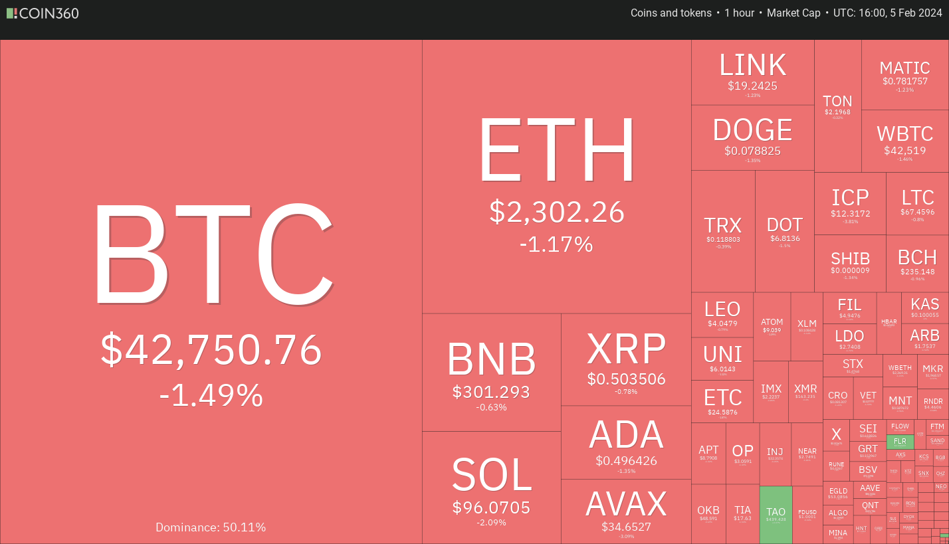Open the SOL tile
Image resolution: width=949 pixels, height=544 pixels.
tap(492, 488)
